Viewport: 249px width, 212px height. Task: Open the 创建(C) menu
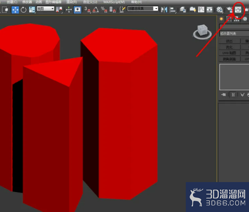click(x=12, y=2)
